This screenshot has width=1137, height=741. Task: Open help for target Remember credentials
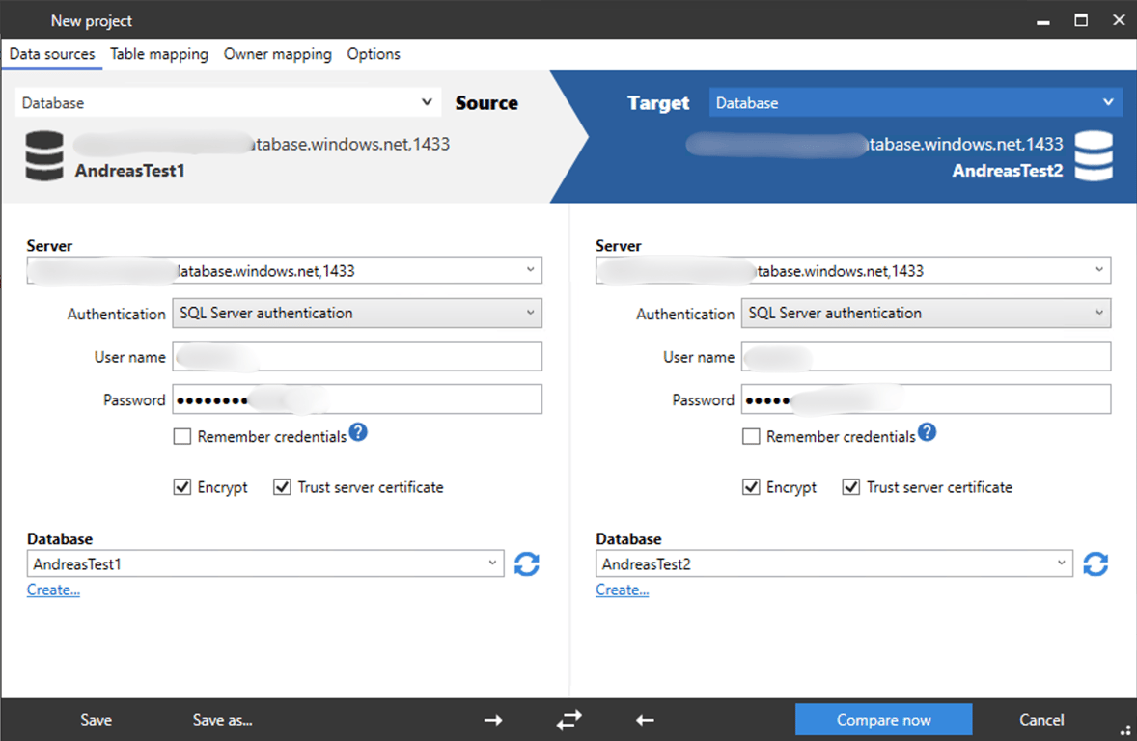tap(927, 433)
